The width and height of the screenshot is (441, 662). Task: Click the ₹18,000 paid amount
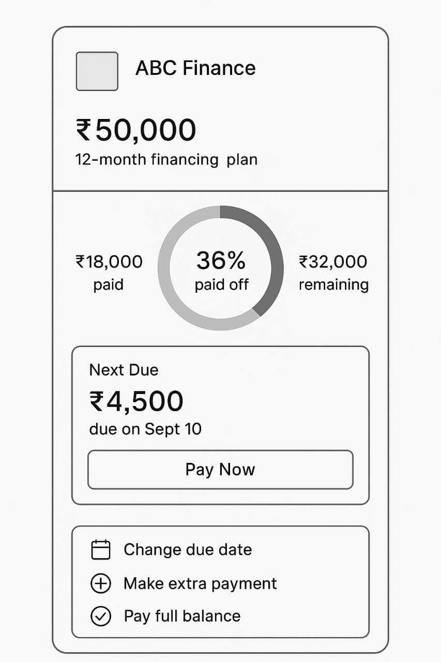[109, 262]
